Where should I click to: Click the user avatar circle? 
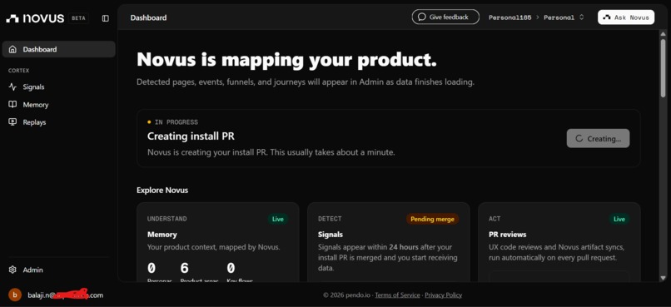[x=15, y=295]
